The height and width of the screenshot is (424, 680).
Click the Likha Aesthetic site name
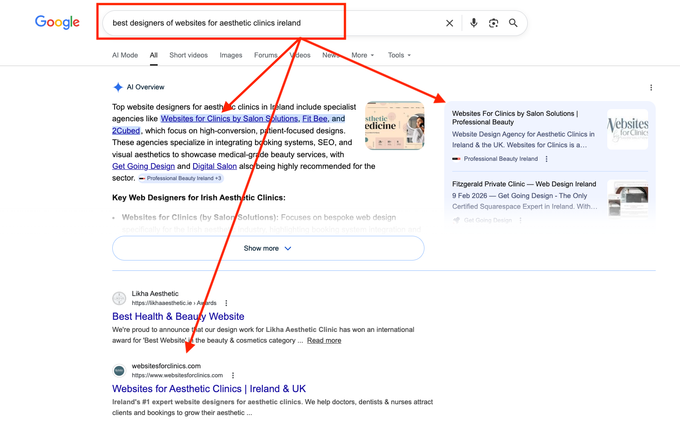point(155,294)
